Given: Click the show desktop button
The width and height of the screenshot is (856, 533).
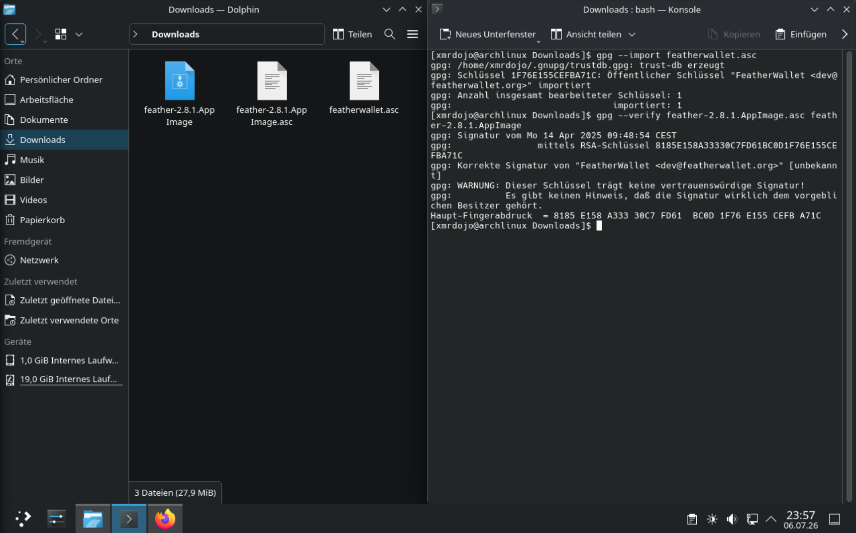Looking at the screenshot, I should [835, 519].
